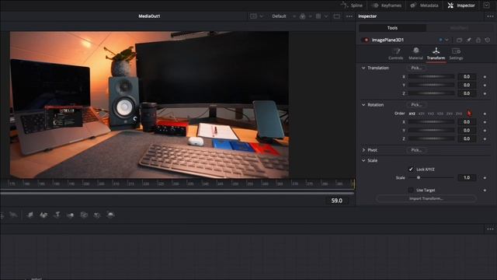Add a Text+ node from toolbar
This screenshot has width=497, height=280.
tap(57, 215)
